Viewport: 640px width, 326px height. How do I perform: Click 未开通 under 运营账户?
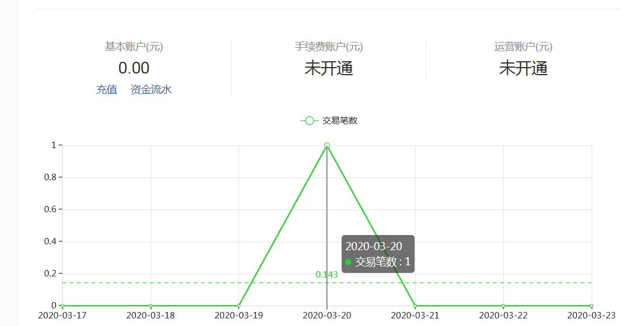point(523,68)
